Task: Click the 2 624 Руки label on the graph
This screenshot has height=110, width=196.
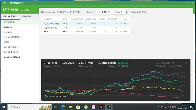Action: tap(86, 63)
